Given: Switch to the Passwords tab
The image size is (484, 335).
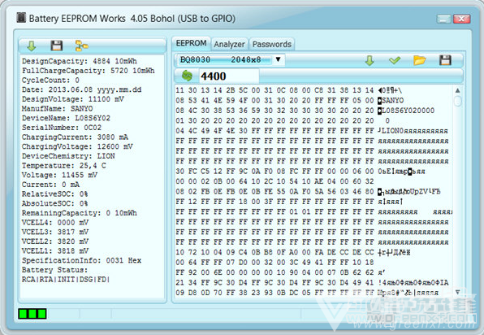Looking at the screenshot, I should pyautogui.click(x=272, y=44).
